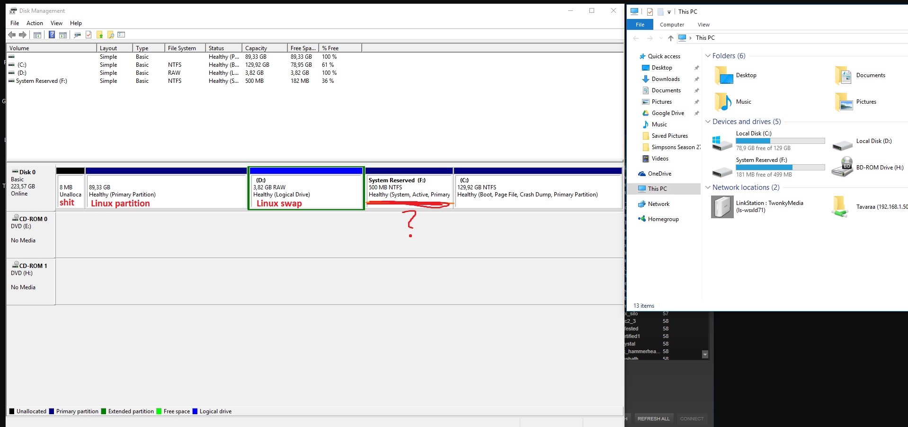Collapse the Network locations section
This screenshot has width=908, height=427.
708,187
